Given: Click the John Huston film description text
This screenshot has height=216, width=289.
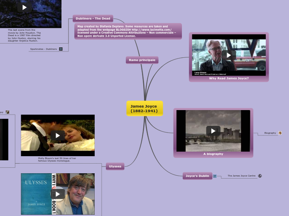Looking at the screenshot, I should 24,35.
